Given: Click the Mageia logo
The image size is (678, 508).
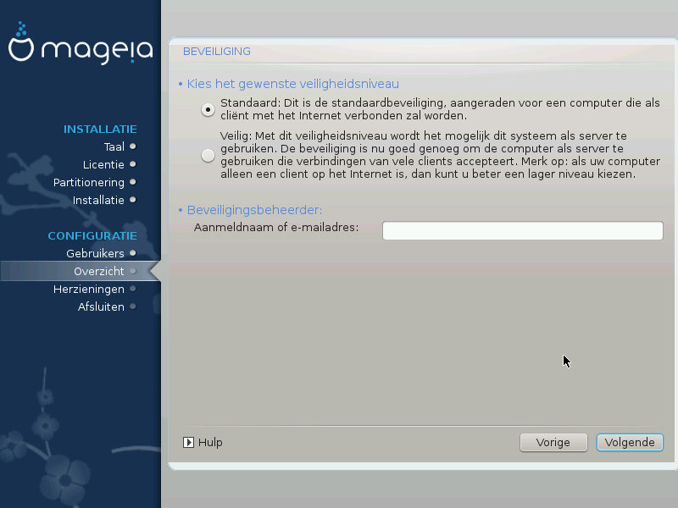Looking at the screenshot, I should [81, 49].
